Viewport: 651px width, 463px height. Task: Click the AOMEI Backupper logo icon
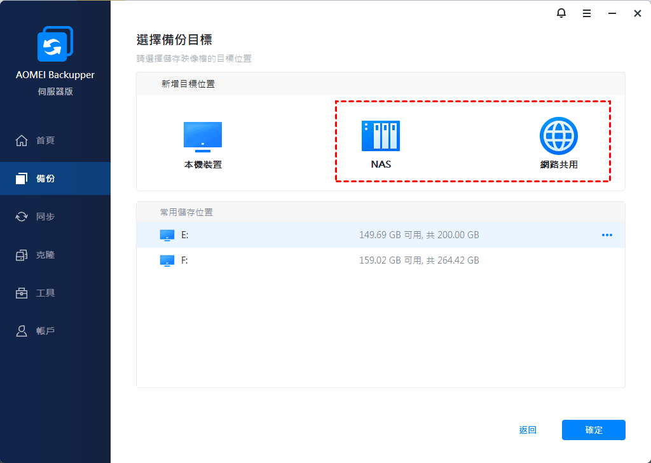point(55,44)
